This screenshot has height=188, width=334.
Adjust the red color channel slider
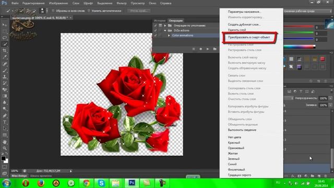(x=299, y=27)
